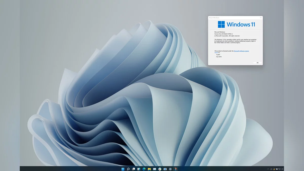The width and height of the screenshot is (304, 171).
Task: Click the Search magnifier icon on taskbar
Action: click(x=128, y=169)
